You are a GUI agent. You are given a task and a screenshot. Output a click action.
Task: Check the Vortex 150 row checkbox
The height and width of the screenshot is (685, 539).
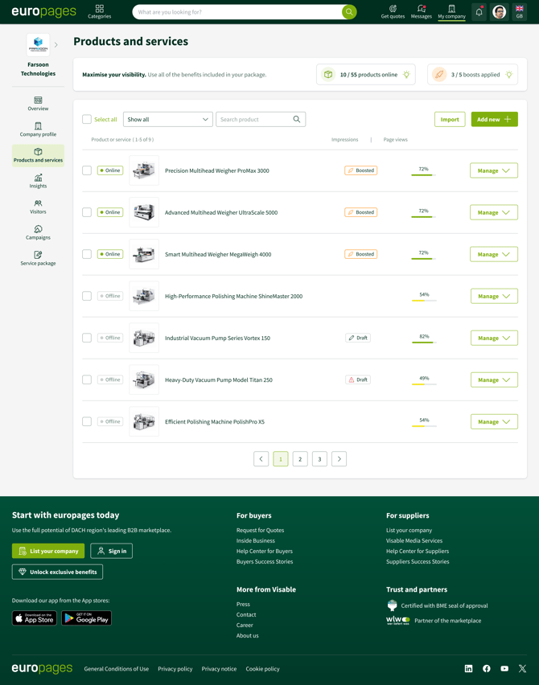(87, 338)
